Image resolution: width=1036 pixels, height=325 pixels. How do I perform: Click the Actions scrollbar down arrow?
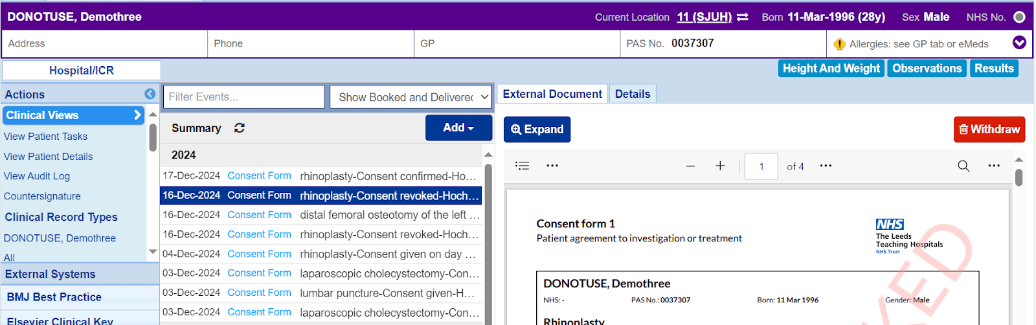[x=153, y=252]
